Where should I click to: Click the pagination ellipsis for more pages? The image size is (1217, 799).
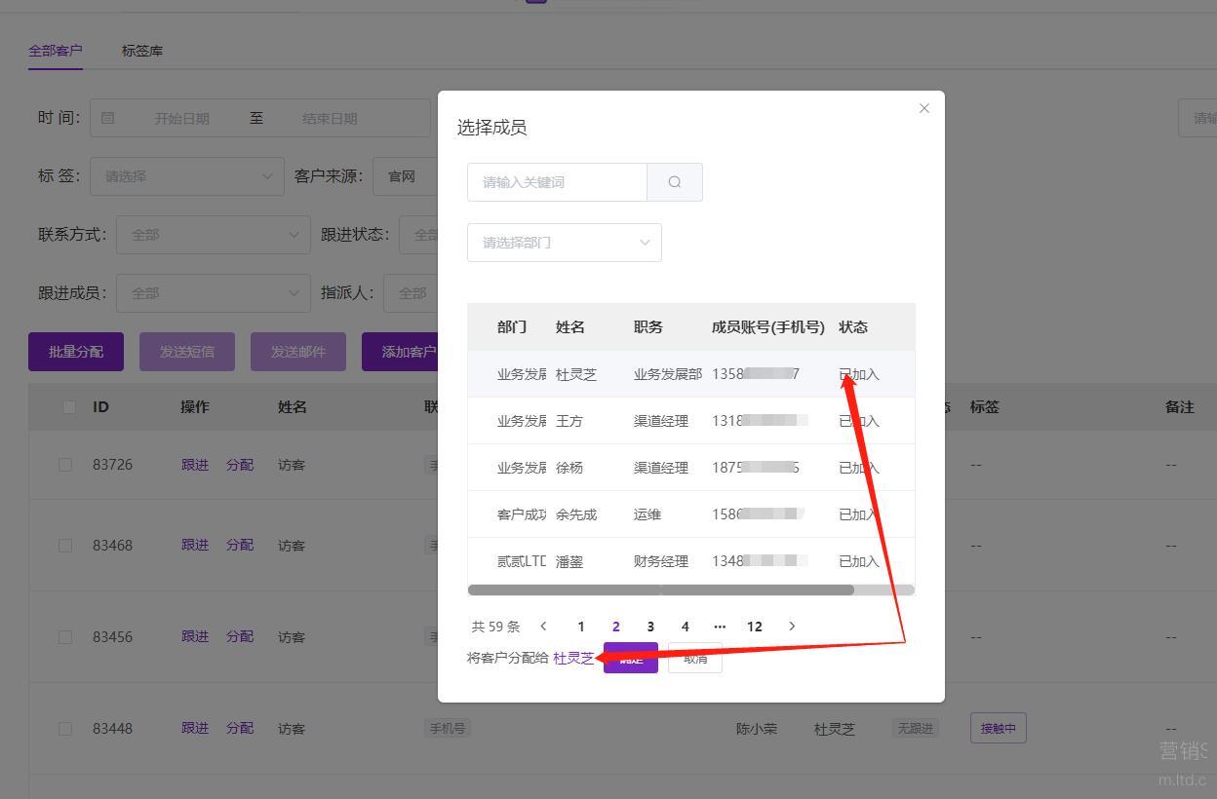[x=720, y=627]
